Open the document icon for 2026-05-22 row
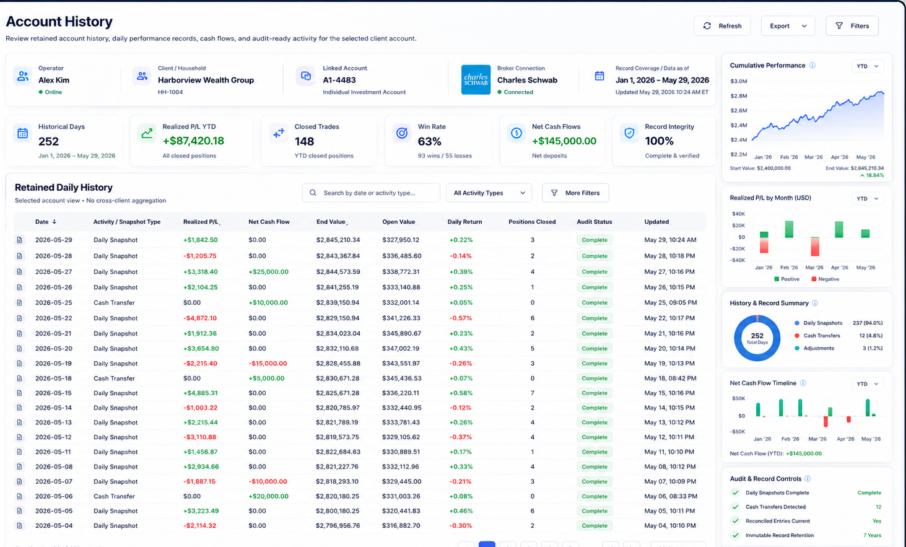The width and height of the screenshot is (906, 547). (20, 318)
